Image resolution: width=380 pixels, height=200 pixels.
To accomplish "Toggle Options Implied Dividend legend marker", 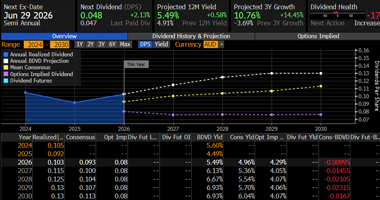I will 6,74.
